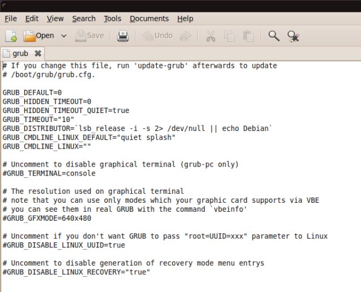Open the Search menu

coord(83,19)
